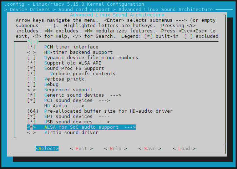This screenshot has height=169, width=237.
Task: Select the HR-timer backend support entry
Action: click(79, 52)
